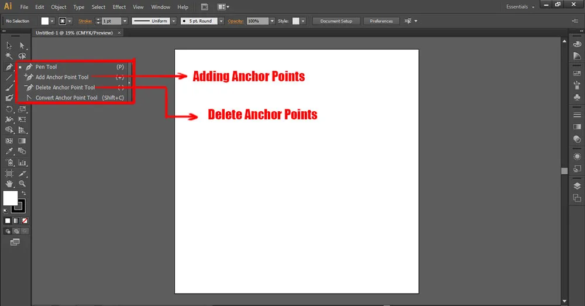Open the File menu

(24, 7)
